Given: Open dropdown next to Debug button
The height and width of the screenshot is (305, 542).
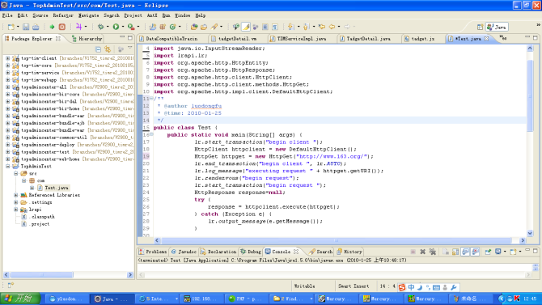Looking at the screenshot, I should [108, 27].
